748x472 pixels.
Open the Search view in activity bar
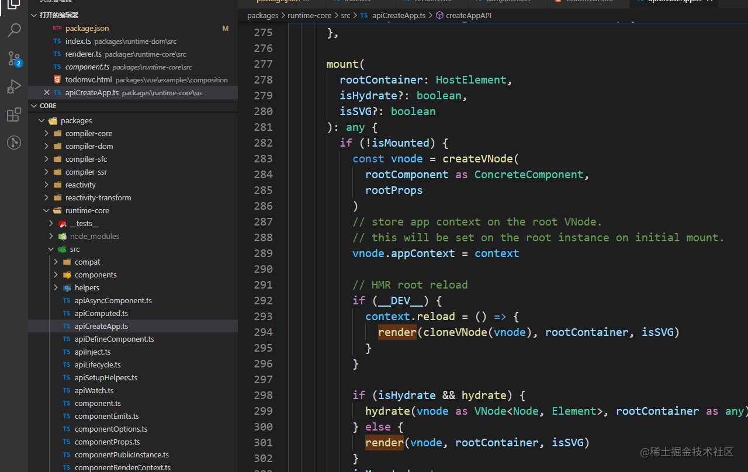14,30
